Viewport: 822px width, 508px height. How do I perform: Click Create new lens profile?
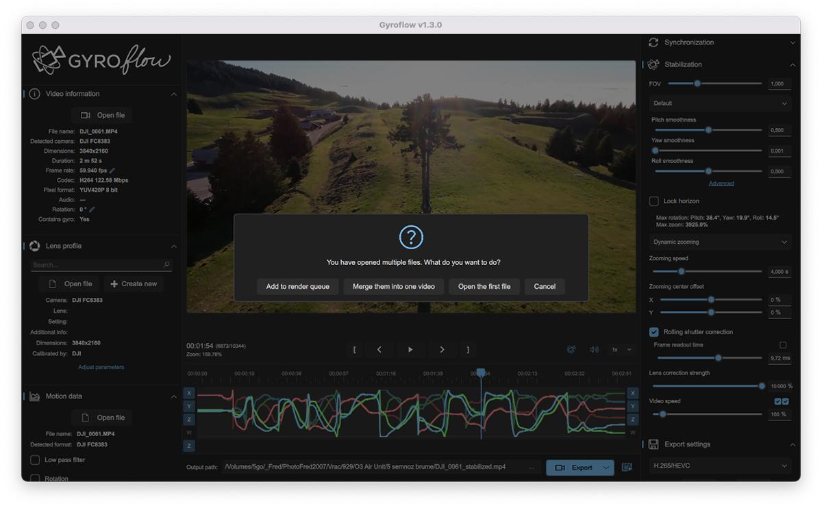(x=134, y=283)
